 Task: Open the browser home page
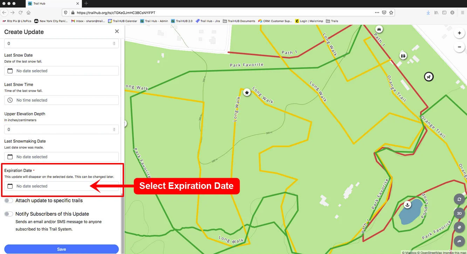[28, 12]
